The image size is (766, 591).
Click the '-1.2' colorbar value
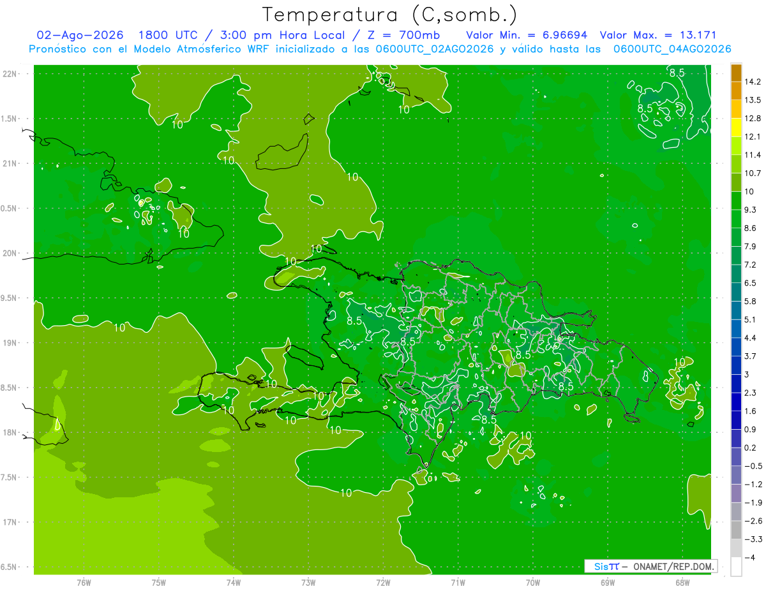coord(753,485)
